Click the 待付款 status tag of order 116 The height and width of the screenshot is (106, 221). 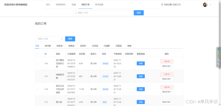coord(105,63)
